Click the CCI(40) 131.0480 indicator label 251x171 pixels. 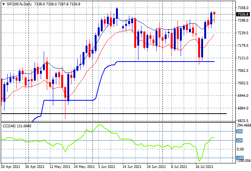[17, 126]
